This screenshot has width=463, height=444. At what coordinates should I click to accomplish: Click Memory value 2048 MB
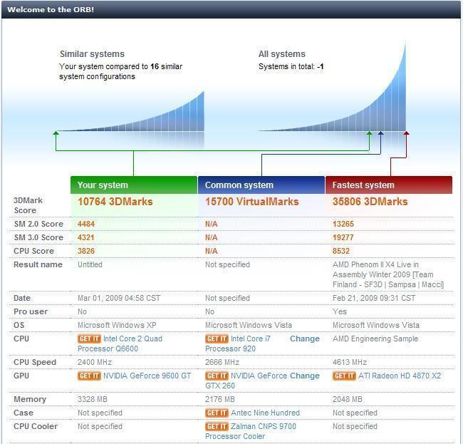[348, 399]
